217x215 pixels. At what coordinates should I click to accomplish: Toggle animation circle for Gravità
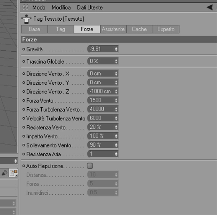click(x=24, y=49)
